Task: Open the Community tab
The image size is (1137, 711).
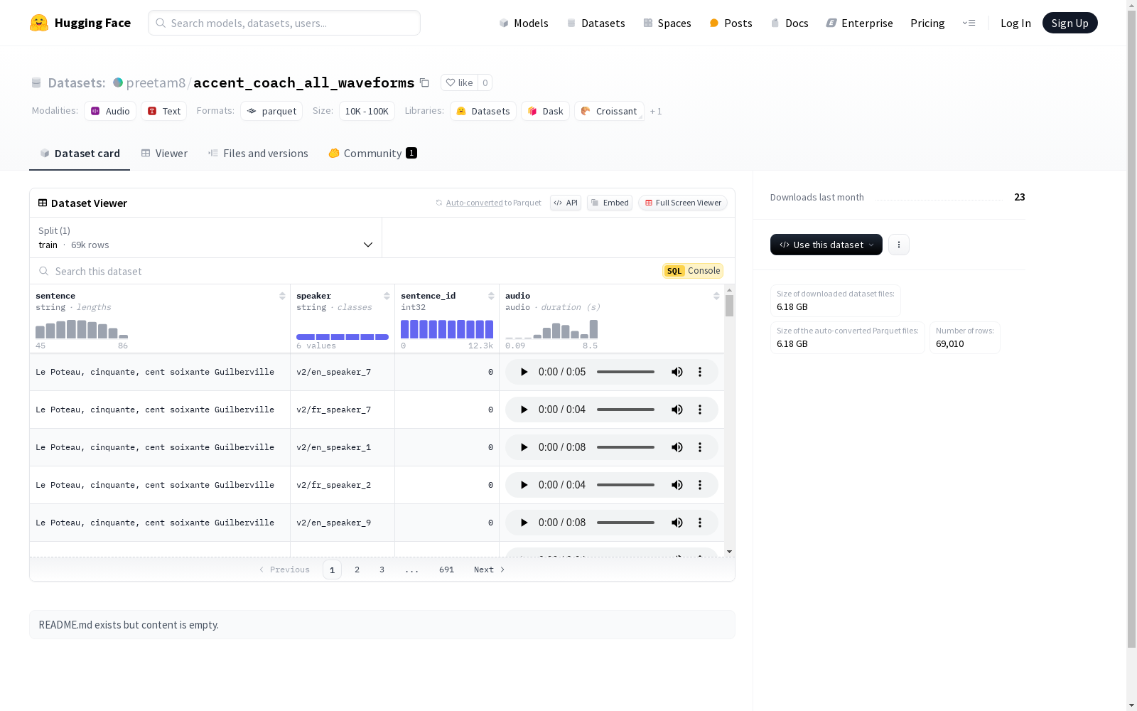Action: (373, 154)
